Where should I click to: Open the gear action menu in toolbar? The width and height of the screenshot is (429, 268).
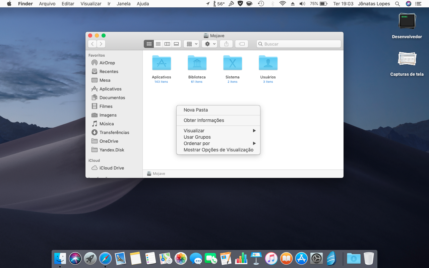[x=209, y=44]
